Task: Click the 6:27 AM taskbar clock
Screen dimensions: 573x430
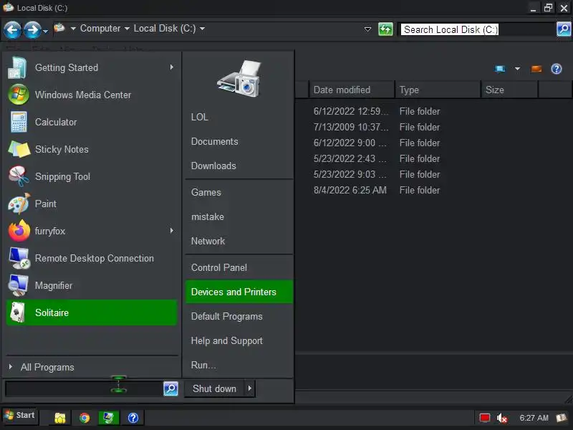Action: tap(534, 418)
